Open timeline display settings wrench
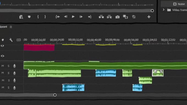This screenshot has height=105, width=187. click(x=11, y=40)
